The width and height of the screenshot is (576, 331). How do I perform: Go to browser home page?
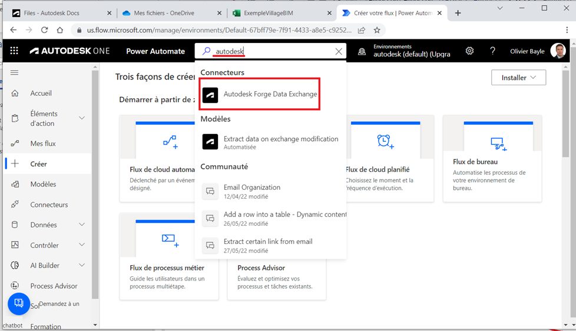pyautogui.click(x=60, y=30)
